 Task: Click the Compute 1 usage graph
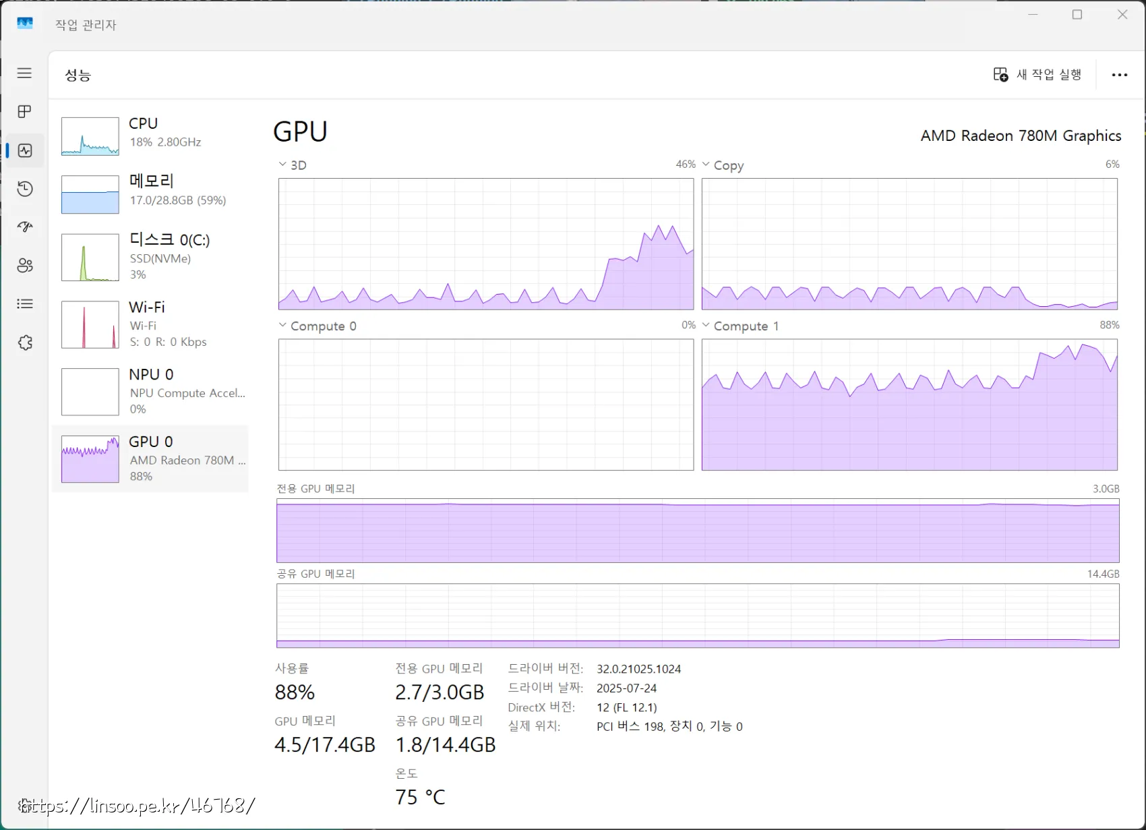[x=909, y=405]
